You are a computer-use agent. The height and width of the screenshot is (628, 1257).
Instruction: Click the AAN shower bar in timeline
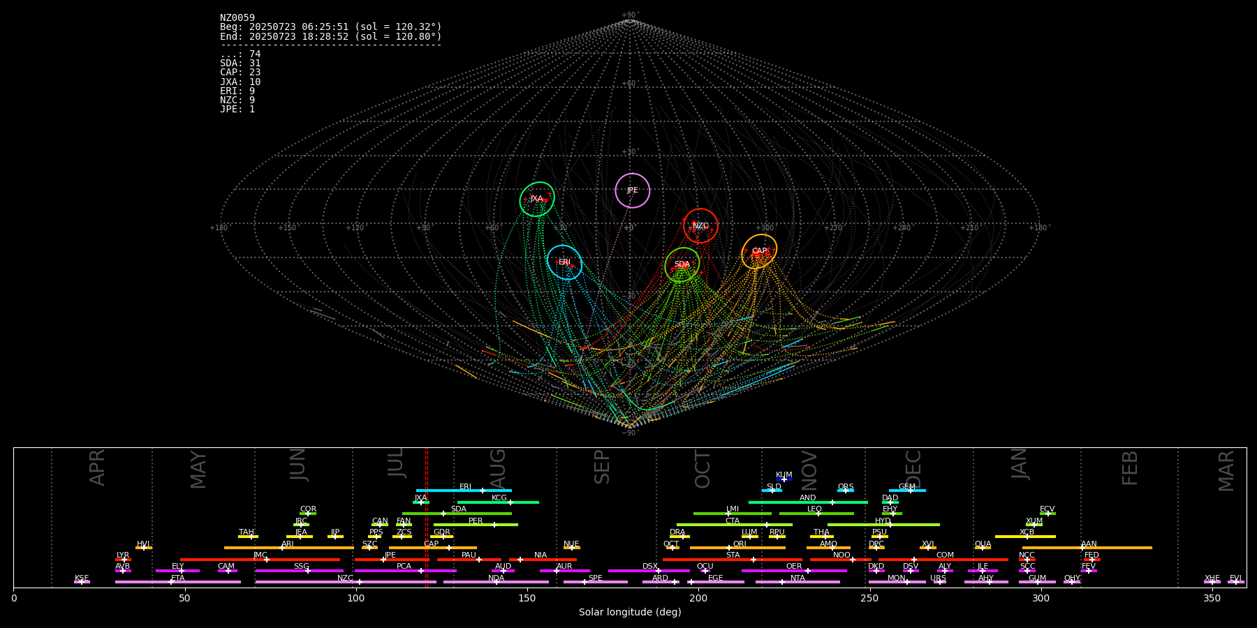1087,548
